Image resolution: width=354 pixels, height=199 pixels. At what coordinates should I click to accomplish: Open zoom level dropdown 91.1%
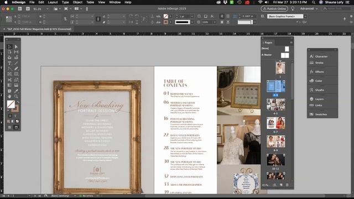[x=47, y=9]
